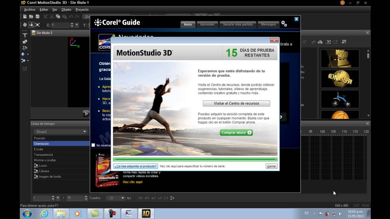Click the import into gallery icon

(328, 42)
